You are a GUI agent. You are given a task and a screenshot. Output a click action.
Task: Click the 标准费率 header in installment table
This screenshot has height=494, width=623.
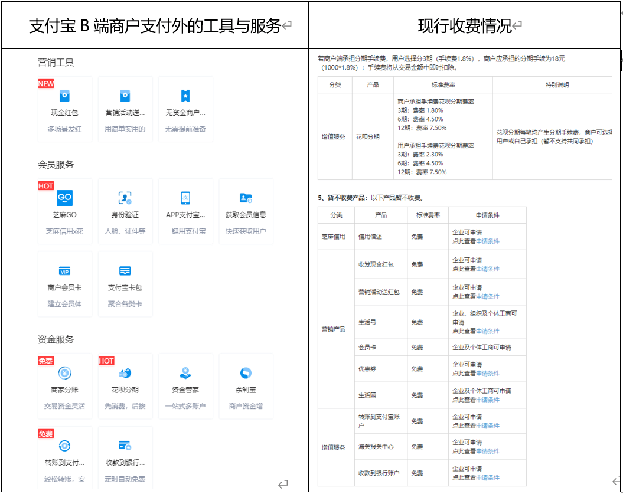click(x=443, y=84)
